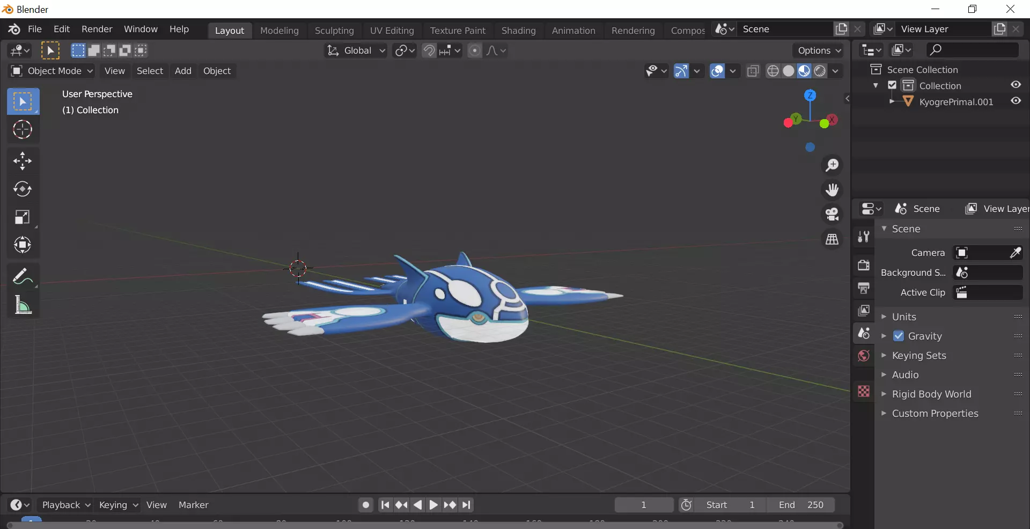Select the Move tool

[x=23, y=161]
